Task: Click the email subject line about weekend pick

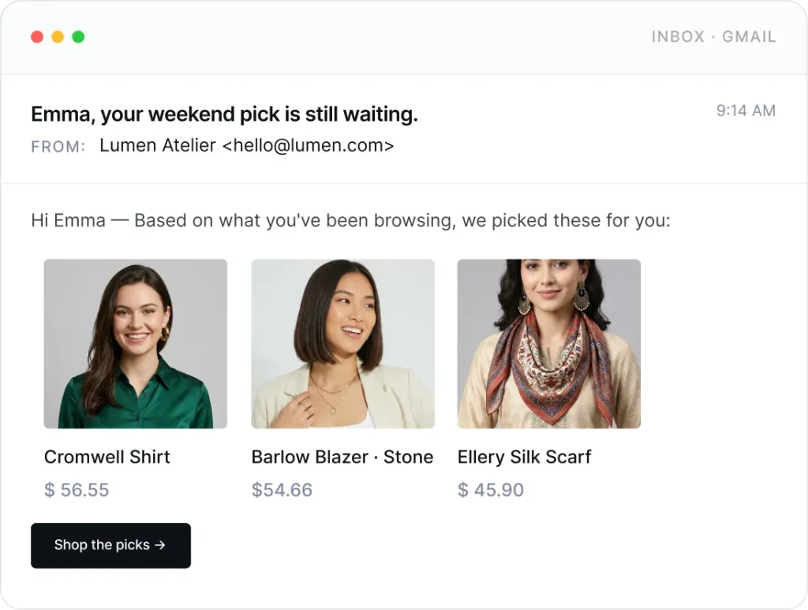Action: pyautogui.click(x=224, y=114)
